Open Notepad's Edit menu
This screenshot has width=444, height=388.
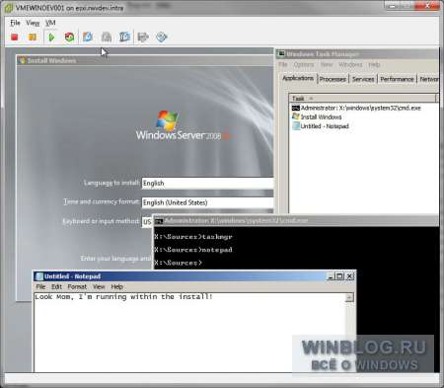[x=56, y=287]
